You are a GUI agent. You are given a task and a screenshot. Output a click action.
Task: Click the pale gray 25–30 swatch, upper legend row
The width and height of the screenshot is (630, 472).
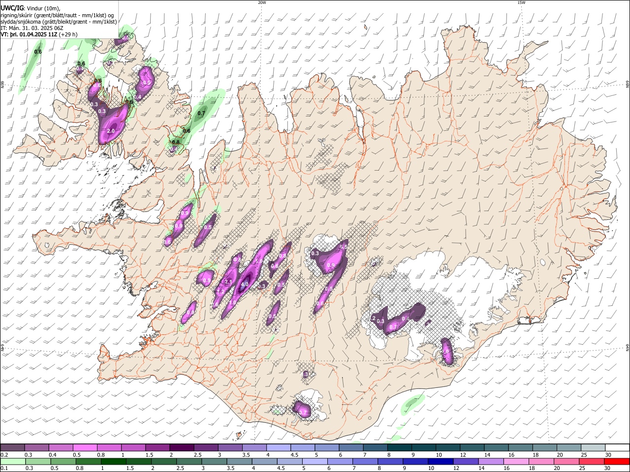592,447
